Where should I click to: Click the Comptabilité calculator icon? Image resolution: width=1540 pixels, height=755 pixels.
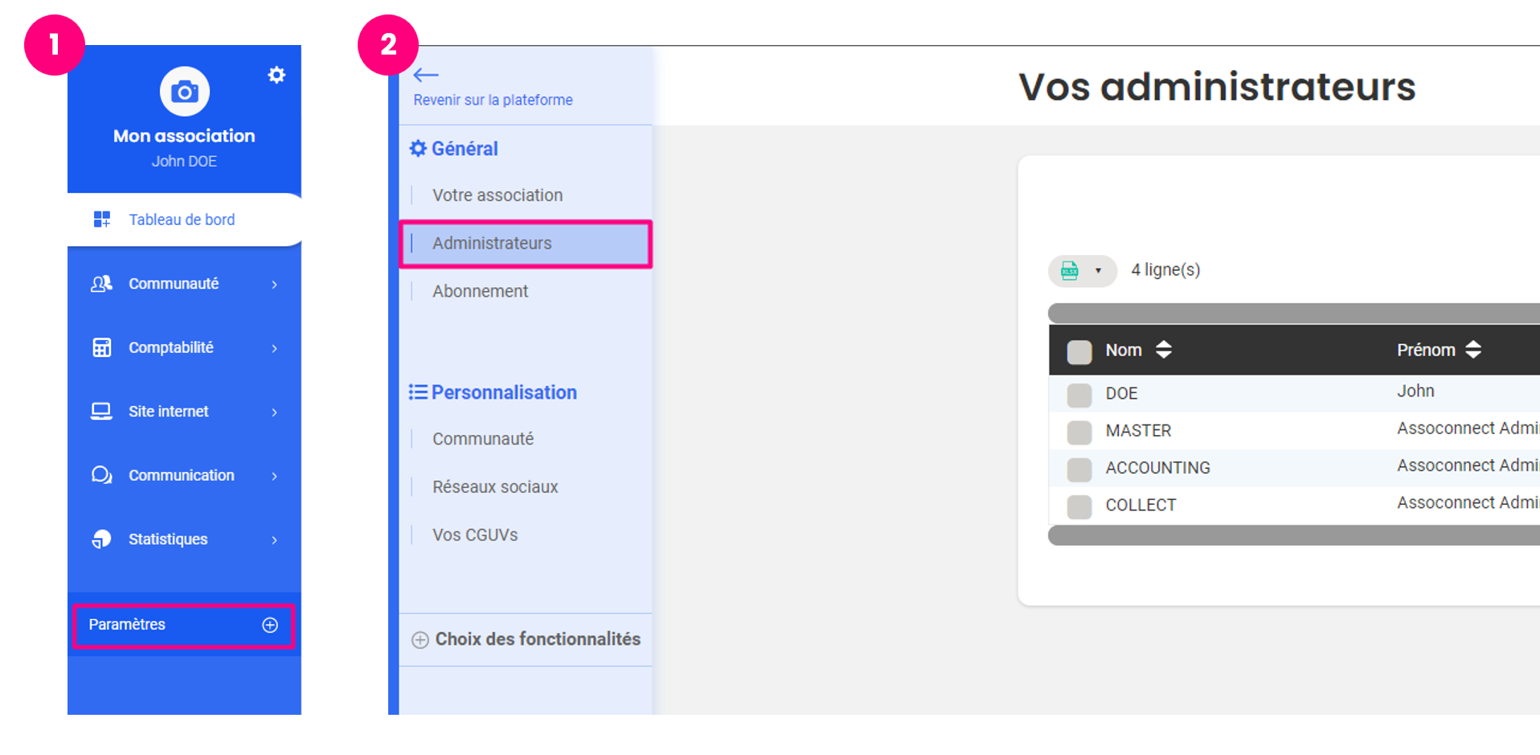(x=101, y=347)
